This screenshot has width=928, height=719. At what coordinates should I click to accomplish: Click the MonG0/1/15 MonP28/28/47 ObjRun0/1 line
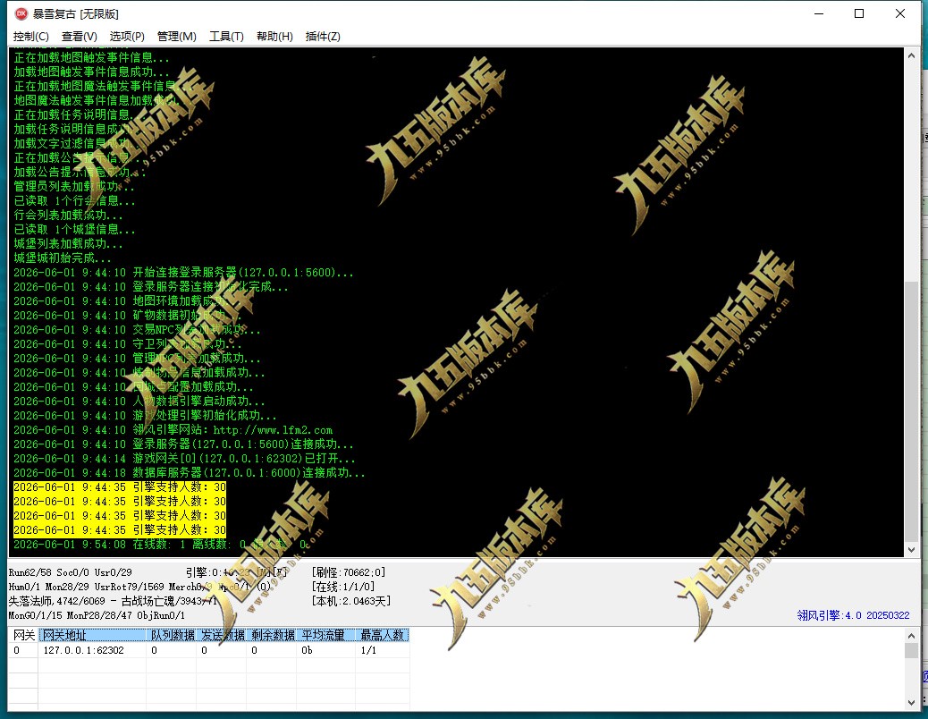tap(97, 615)
